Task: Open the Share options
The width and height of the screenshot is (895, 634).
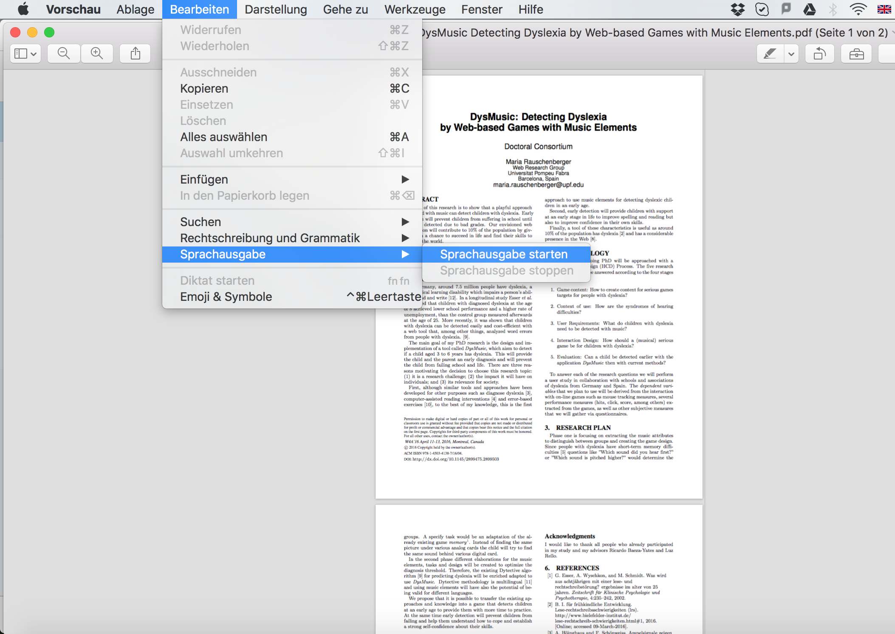Action: pyautogui.click(x=135, y=54)
